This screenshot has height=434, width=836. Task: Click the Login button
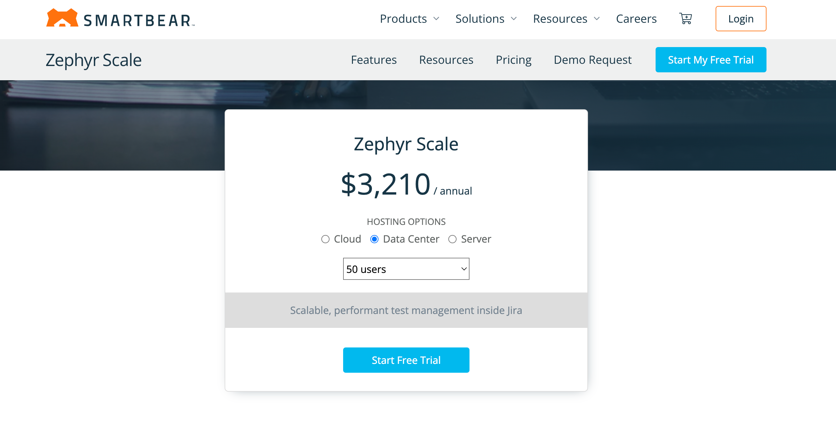[x=741, y=19]
